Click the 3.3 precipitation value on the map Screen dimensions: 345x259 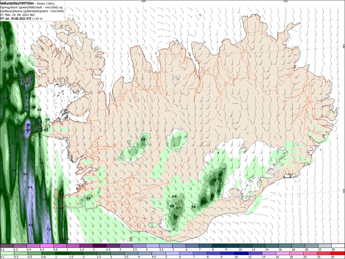pos(21,81)
